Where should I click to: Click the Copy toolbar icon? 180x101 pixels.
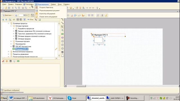16,8
